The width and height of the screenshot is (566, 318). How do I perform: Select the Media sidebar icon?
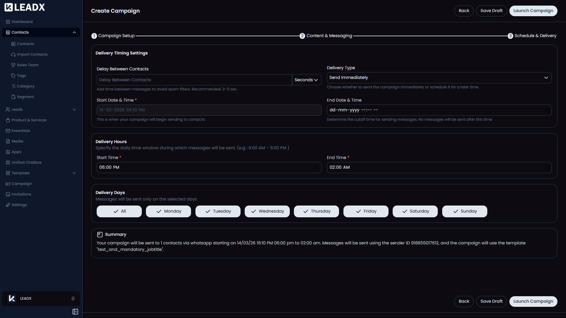pyautogui.click(x=8, y=141)
